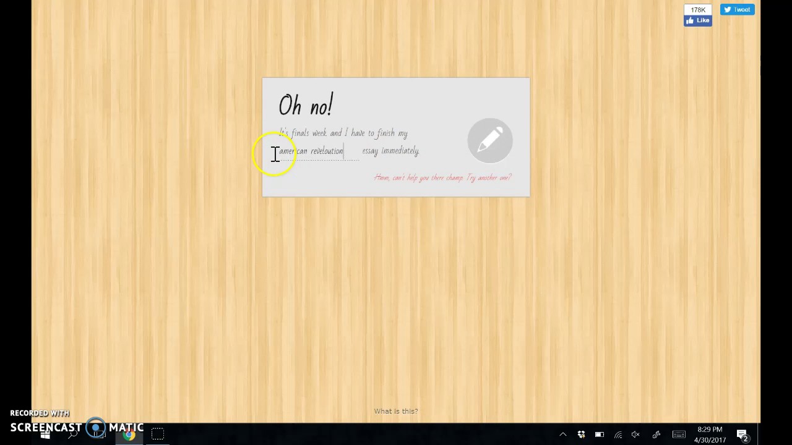Click the battery status icon
This screenshot has height=445, width=792.
click(600, 434)
